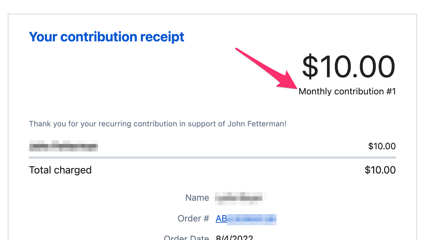The width and height of the screenshot is (424, 240).
Task: Click the 'Order #' label
Action: pos(193,219)
